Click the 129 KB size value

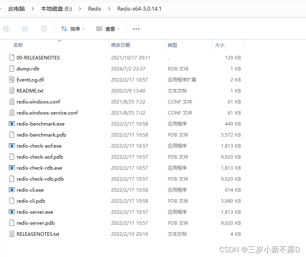pos(233,58)
